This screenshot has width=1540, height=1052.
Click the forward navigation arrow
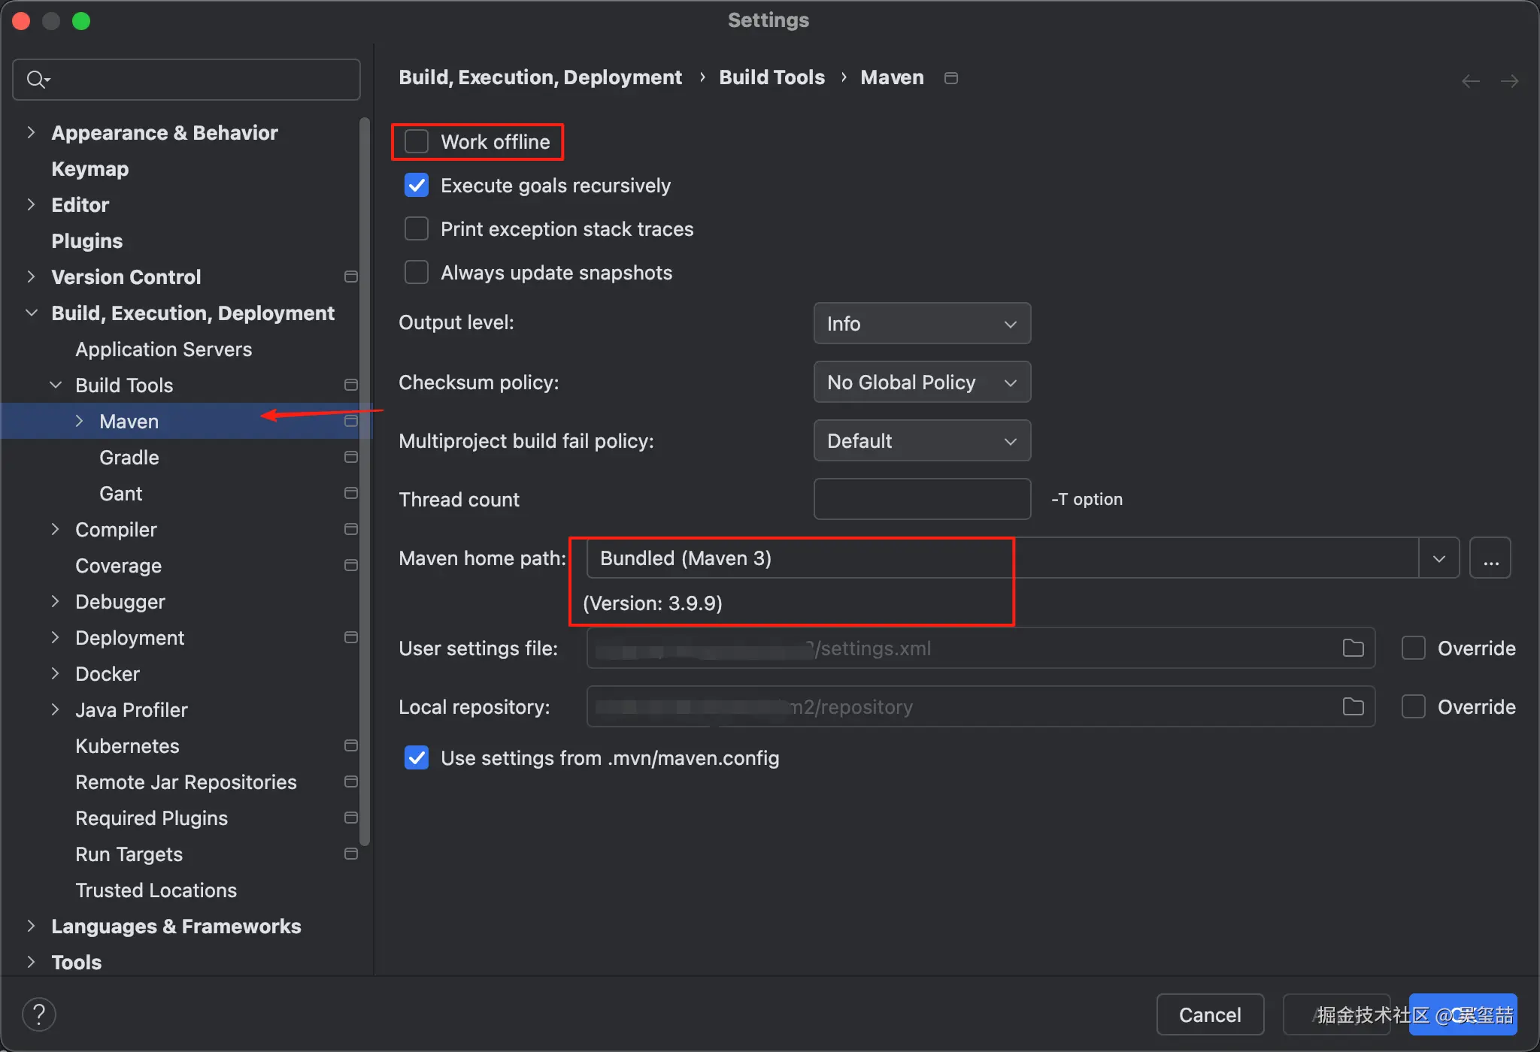[1509, 80]
